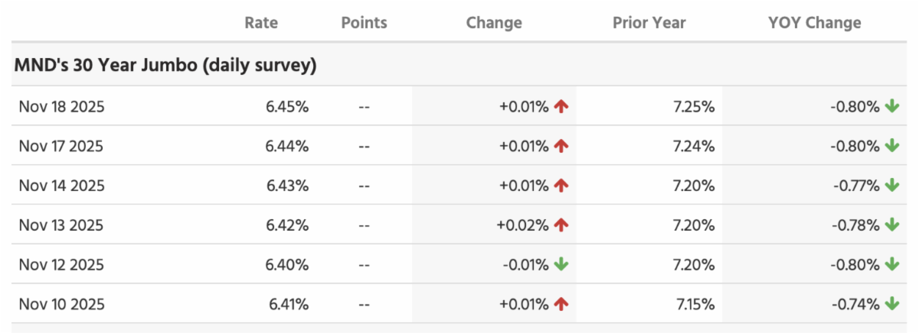Click the 6.40% rate for Nov 12
The width and height of the screenshot is (919, 333).
coord(288,265)
